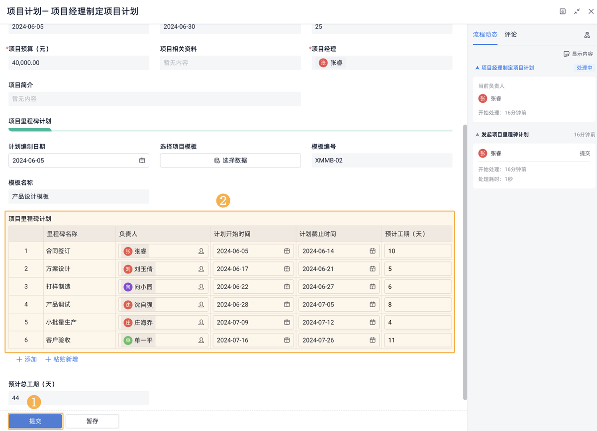Collapse the 发起项目里程碑计划 section

pos(477,134)
